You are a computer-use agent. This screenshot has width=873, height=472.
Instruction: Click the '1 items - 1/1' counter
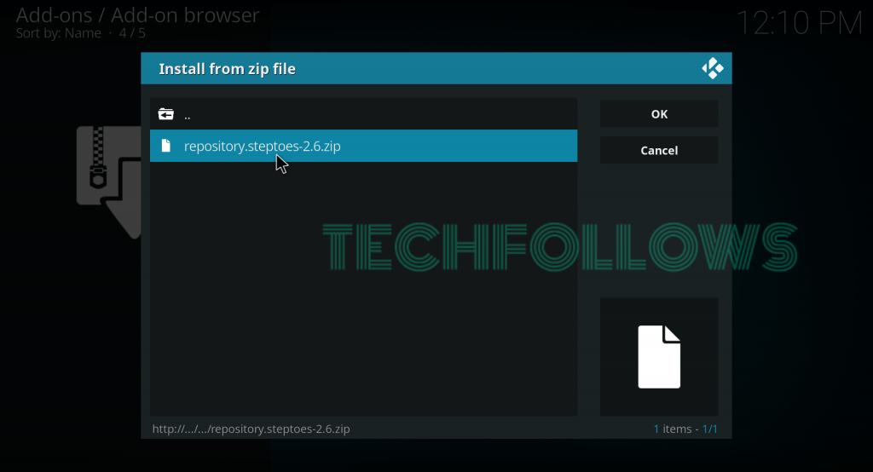pyautogui.click(x=685, y=429)
